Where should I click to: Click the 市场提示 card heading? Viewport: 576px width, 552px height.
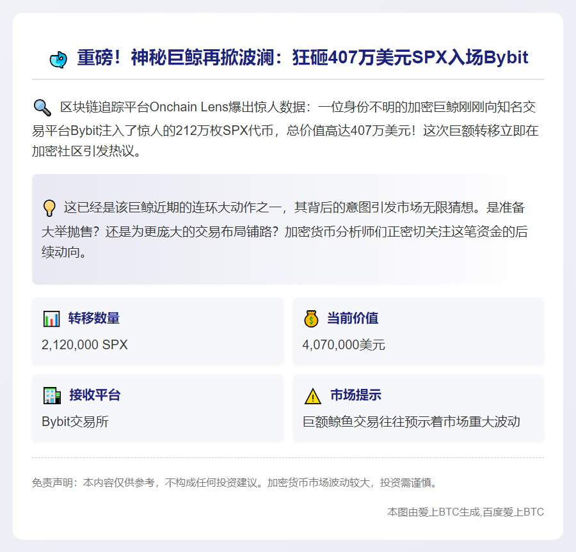tap(356, 395)
